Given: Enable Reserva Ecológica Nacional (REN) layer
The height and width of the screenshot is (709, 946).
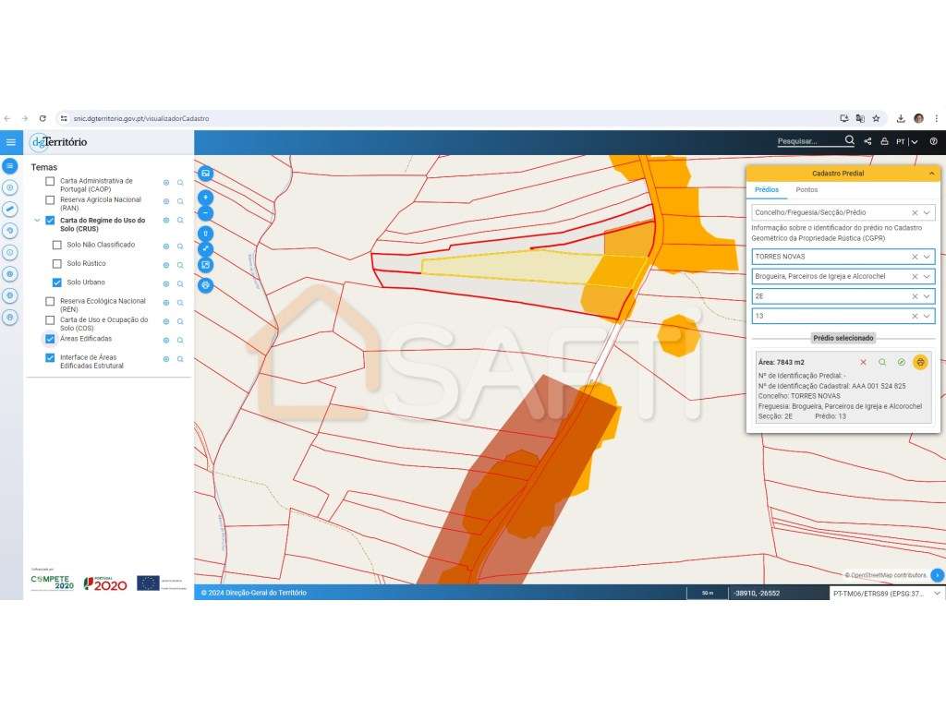Looking at the screenshot, I should (50, 302).
